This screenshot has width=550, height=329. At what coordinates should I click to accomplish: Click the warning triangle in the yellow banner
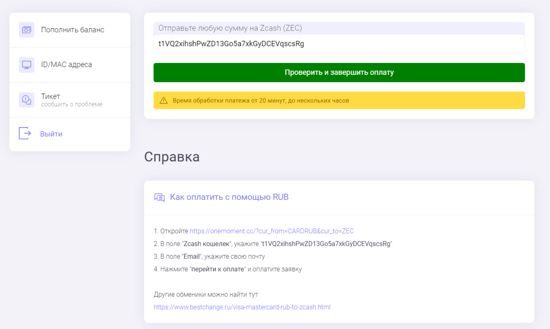tap(164, 100)
